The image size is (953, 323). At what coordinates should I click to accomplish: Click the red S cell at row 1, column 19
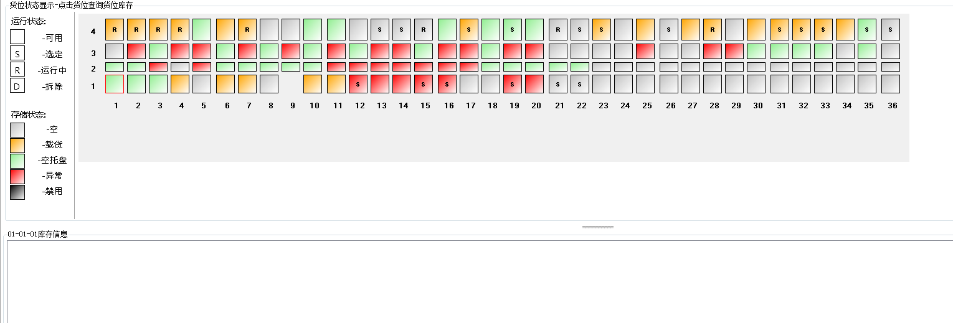coord(513,84)
